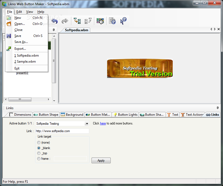This screenshot has height=186, width=223.
Task: Switch to the Button Lights tab
Action: click(x=125, y=115)
